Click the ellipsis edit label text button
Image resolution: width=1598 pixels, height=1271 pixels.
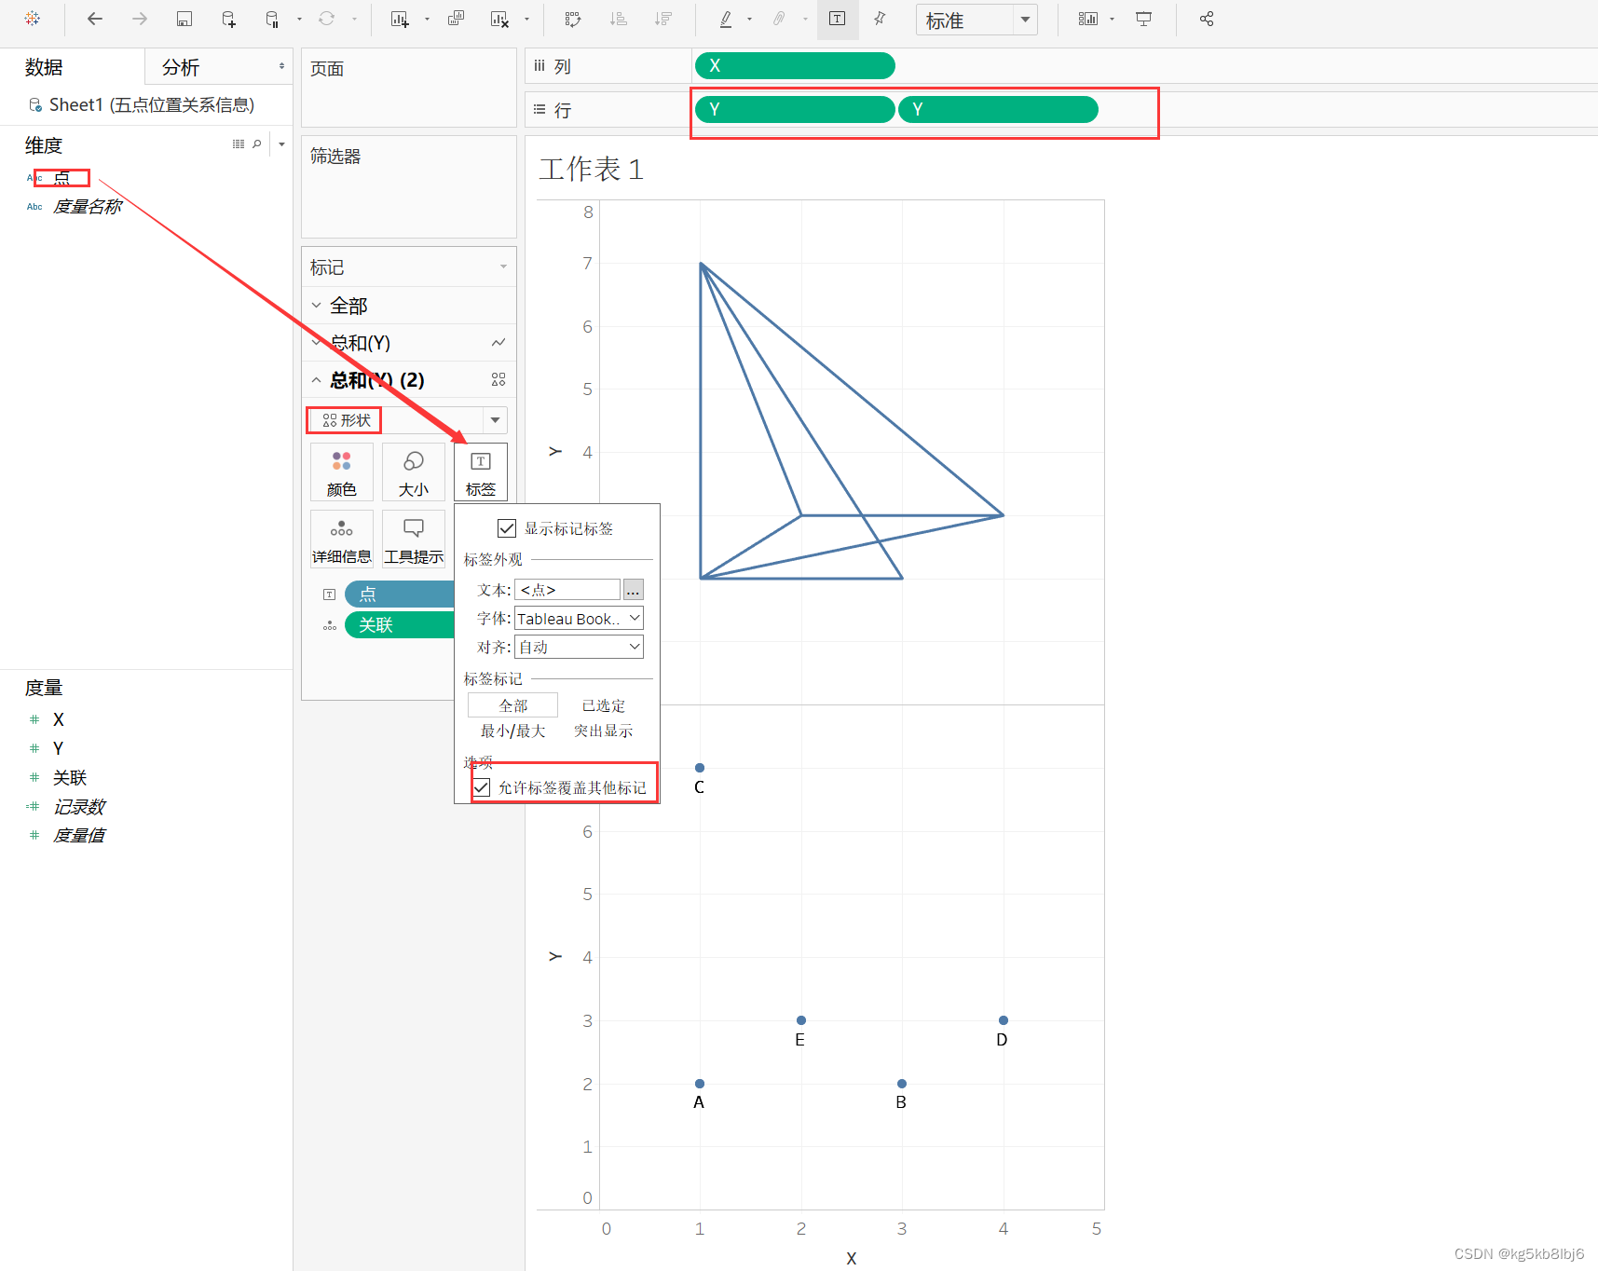pyautogui.click(x=634, y=590)
